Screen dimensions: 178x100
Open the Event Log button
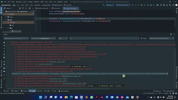[x=157, y=91]
